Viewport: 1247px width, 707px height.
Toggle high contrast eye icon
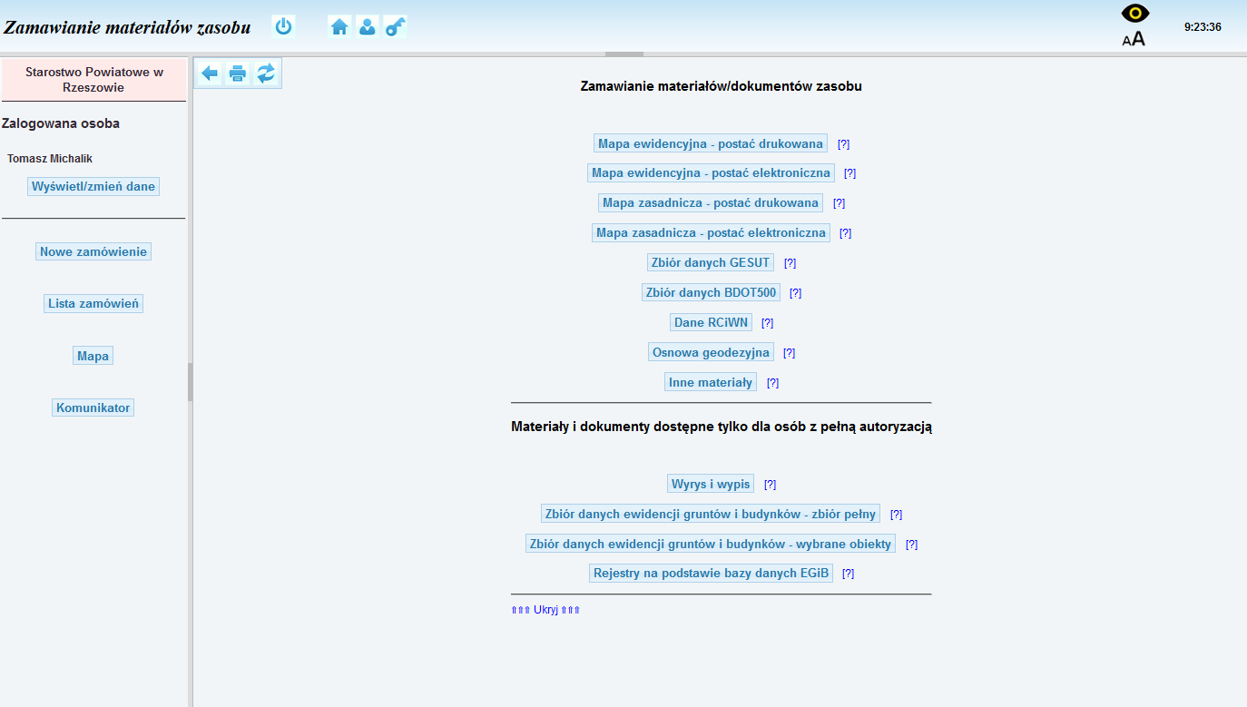(x=1134, y=14)
